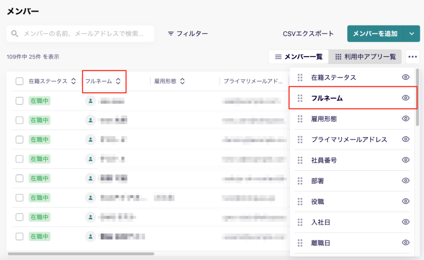Select 入社日 entry in column list

click(x=353, y=222)
